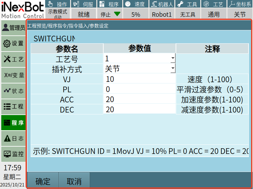Open the 设置 gear icon in sidebar

point(7,43)
